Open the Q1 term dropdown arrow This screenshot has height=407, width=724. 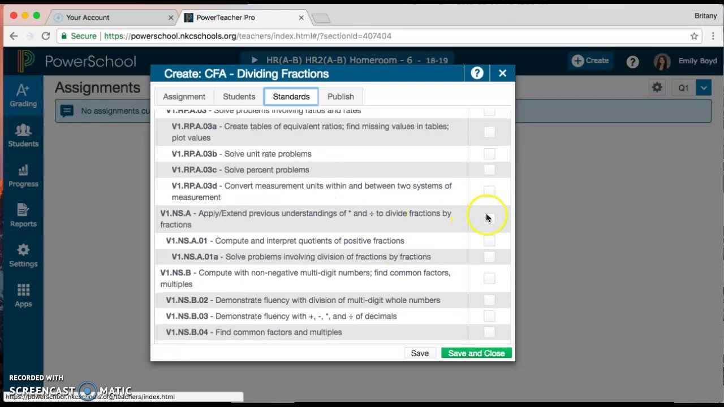tap(704, 88)
